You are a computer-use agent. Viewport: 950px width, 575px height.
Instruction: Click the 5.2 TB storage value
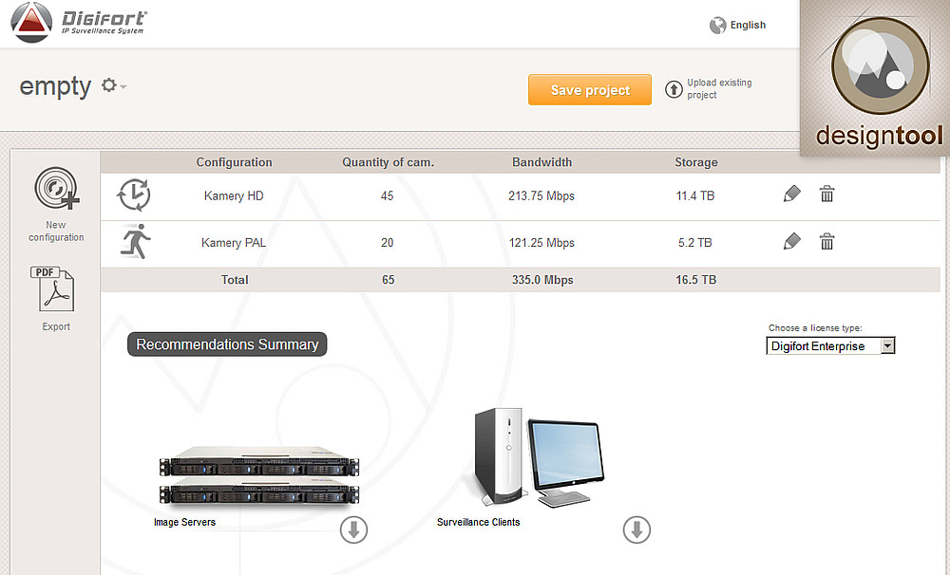coord(695,243)
